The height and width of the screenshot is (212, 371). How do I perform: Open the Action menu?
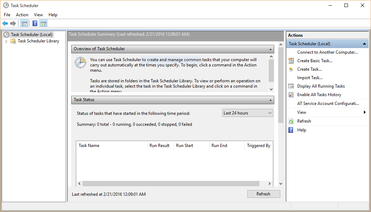22,15
